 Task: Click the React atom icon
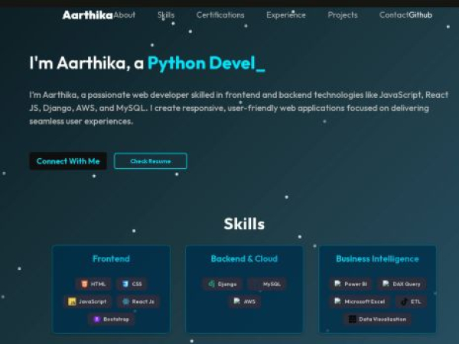click(x=125, y=302)
